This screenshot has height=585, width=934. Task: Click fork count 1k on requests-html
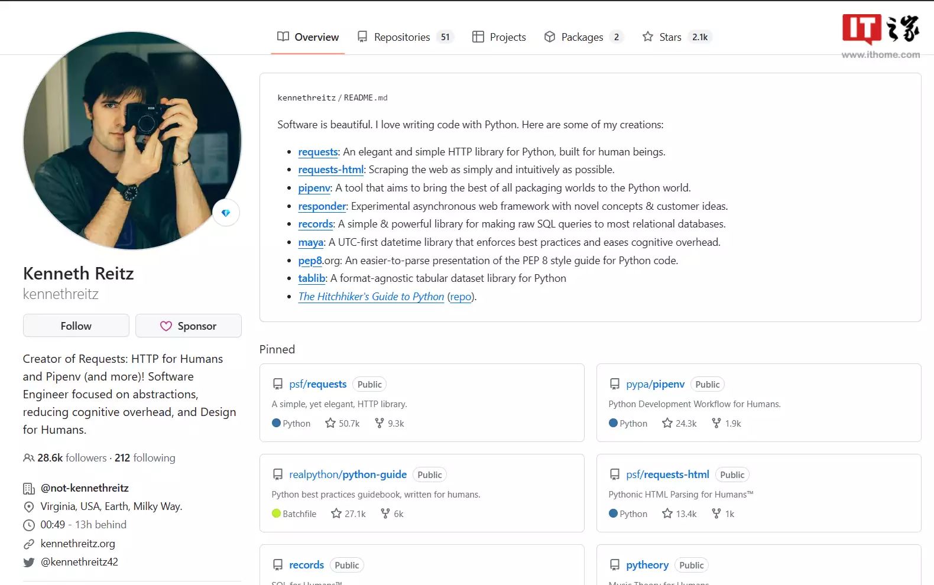[723, 513]
